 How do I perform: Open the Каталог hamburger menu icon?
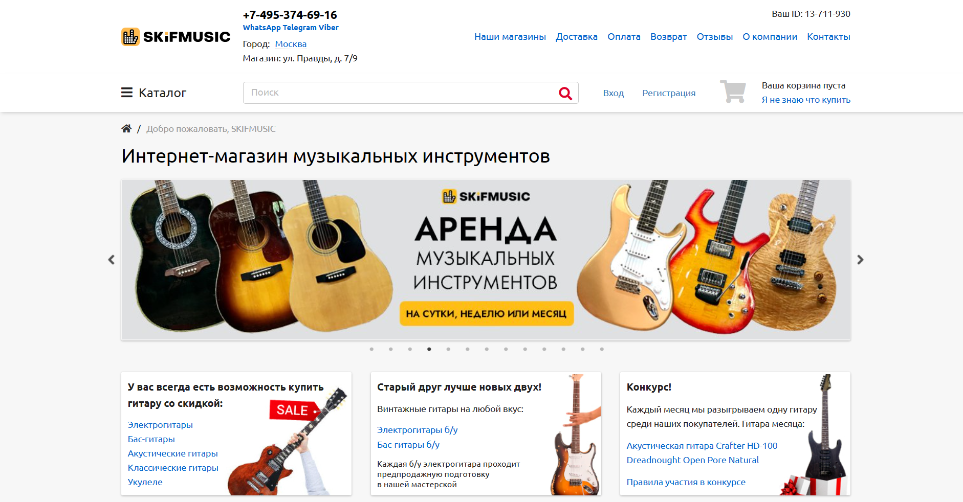point(127,93)
